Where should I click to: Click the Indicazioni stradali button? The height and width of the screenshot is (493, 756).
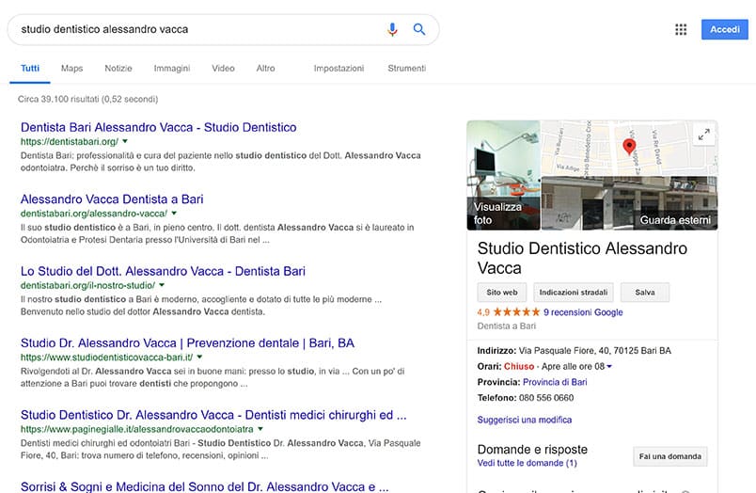[573, 293]
